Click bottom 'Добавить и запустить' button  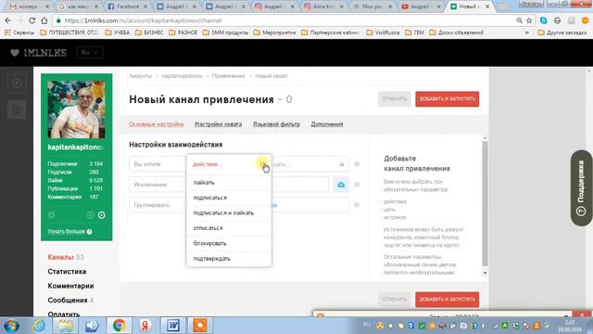pyautogui.click(x=447, y=299)
